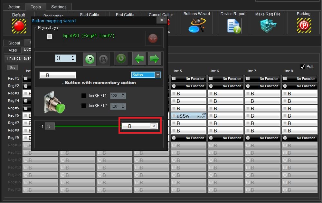Click the B 31 logical button slot
This screenshot has height=203, width=322.
click(140, 126)
